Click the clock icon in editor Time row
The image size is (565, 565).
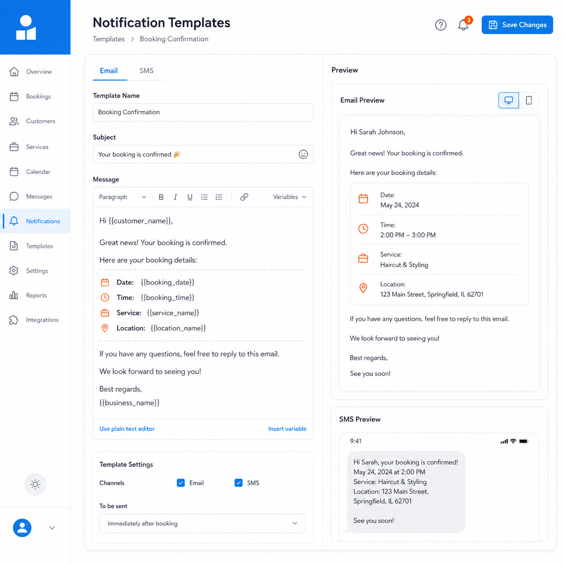pos(105,297)
